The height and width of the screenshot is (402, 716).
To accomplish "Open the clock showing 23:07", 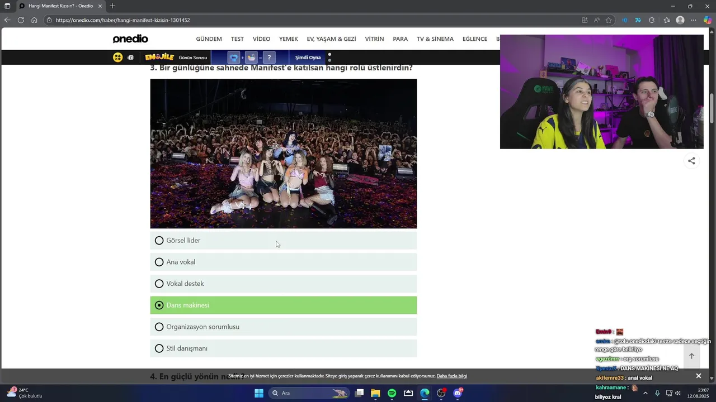I will [x=698, y=393].
